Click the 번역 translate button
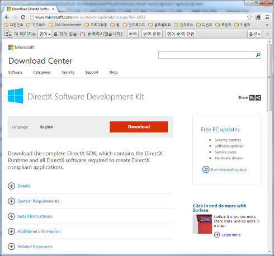Screen dimensions: 274x256 tap(133, 34)
